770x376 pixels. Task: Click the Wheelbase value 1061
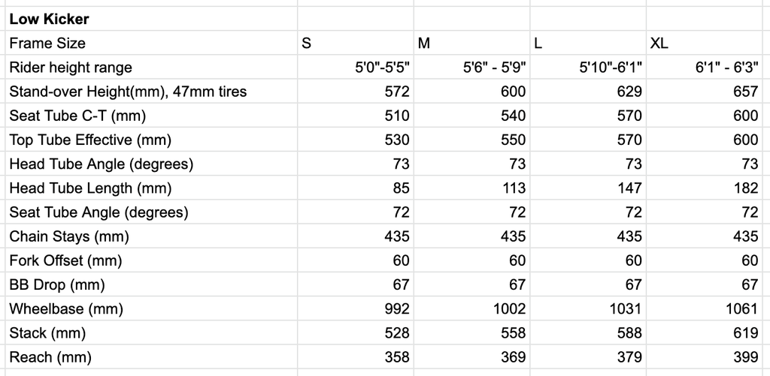pos(741,308)
